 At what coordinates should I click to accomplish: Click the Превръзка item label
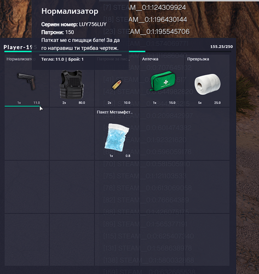[x=198, y=59]
